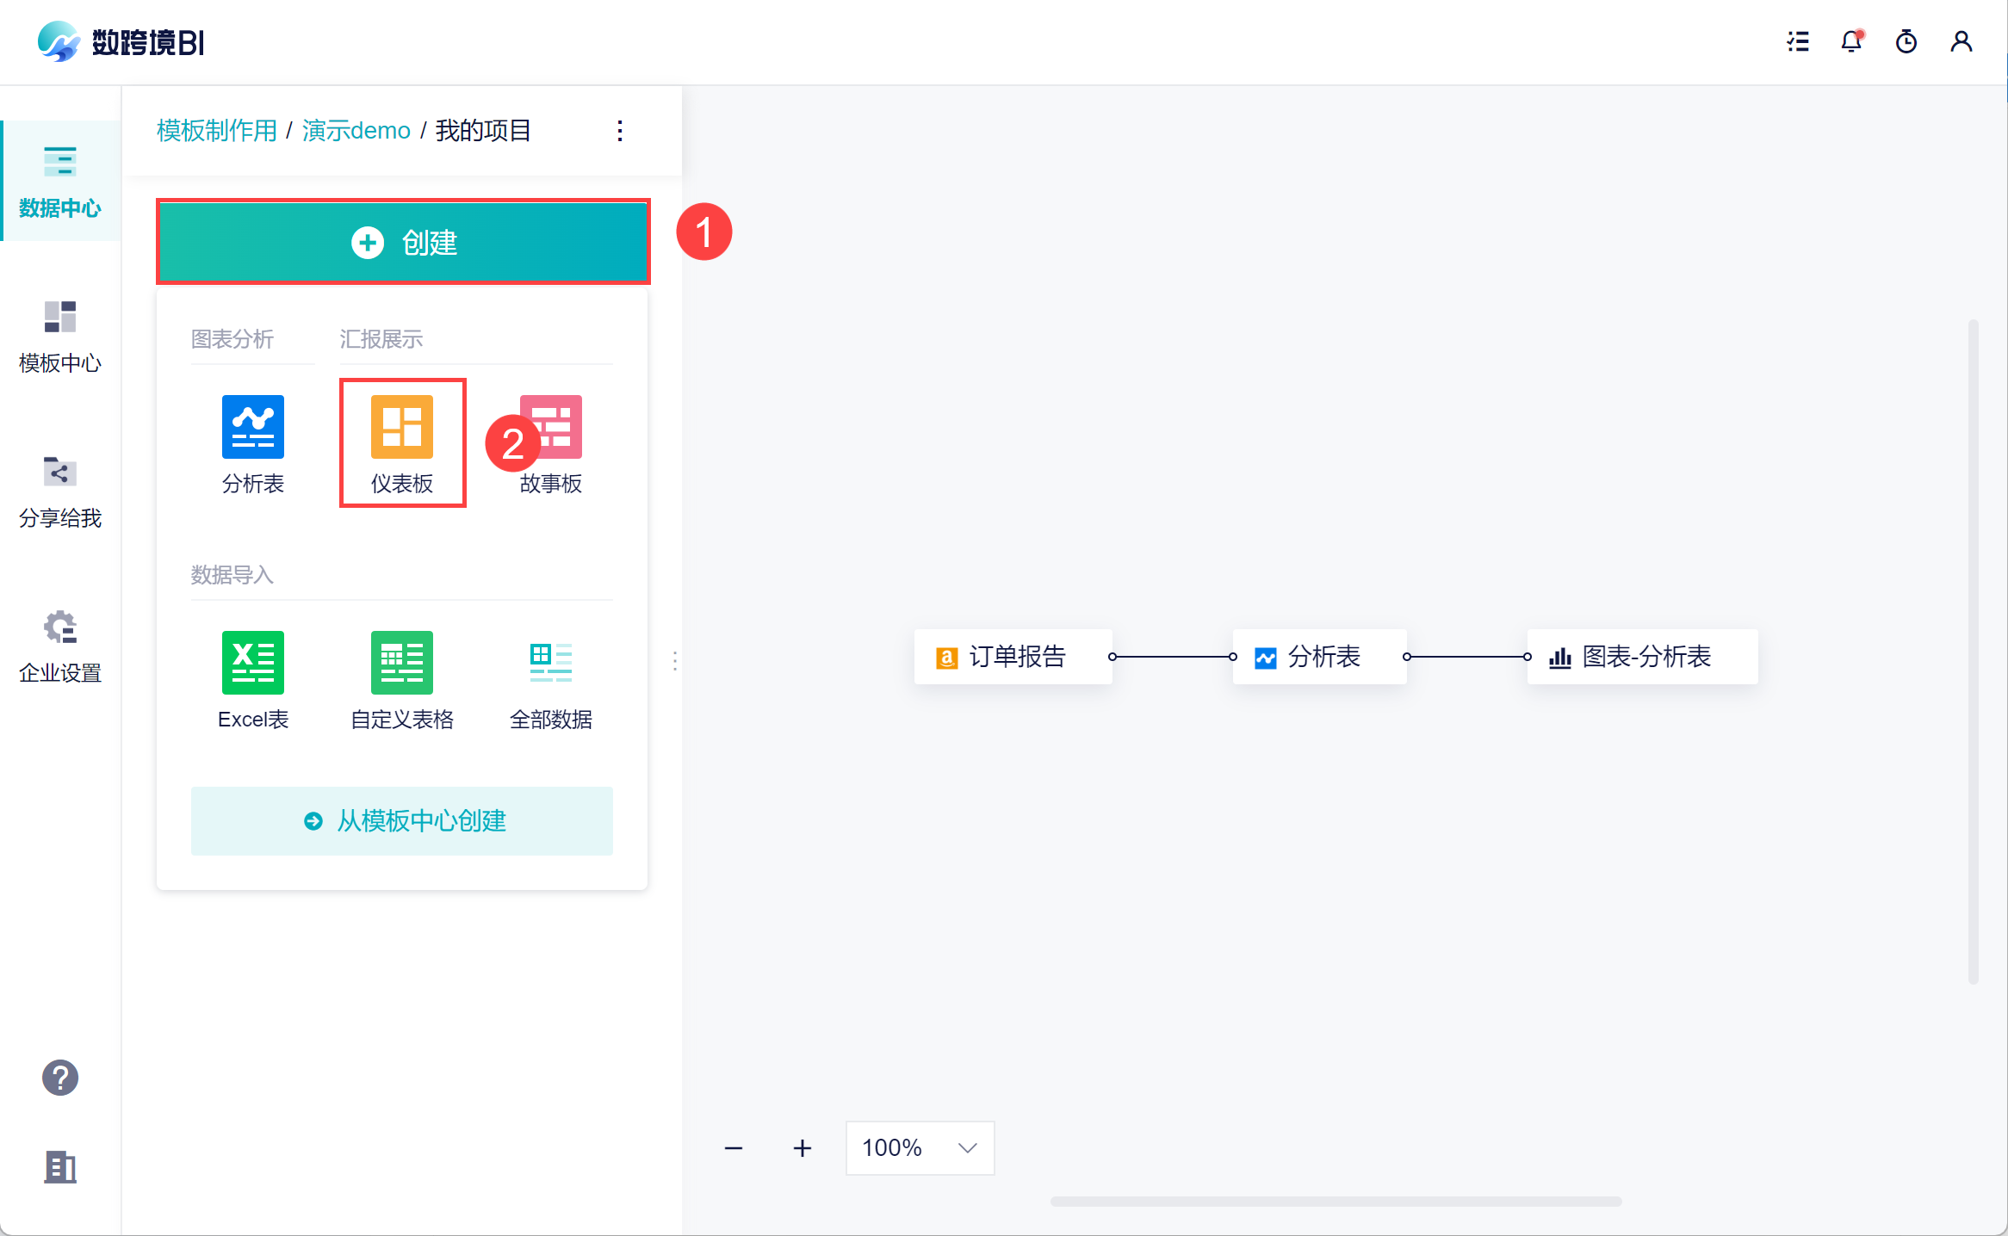This screenshot has height=1236, width=2008.
Task: Zoom in with the plus button
Action: pos(803,1148)
